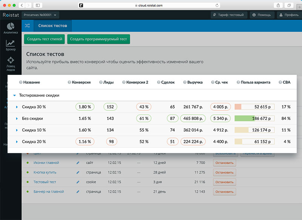
Task: Open the Procanvas №00001 project dropdown
Action: (41, 15)
